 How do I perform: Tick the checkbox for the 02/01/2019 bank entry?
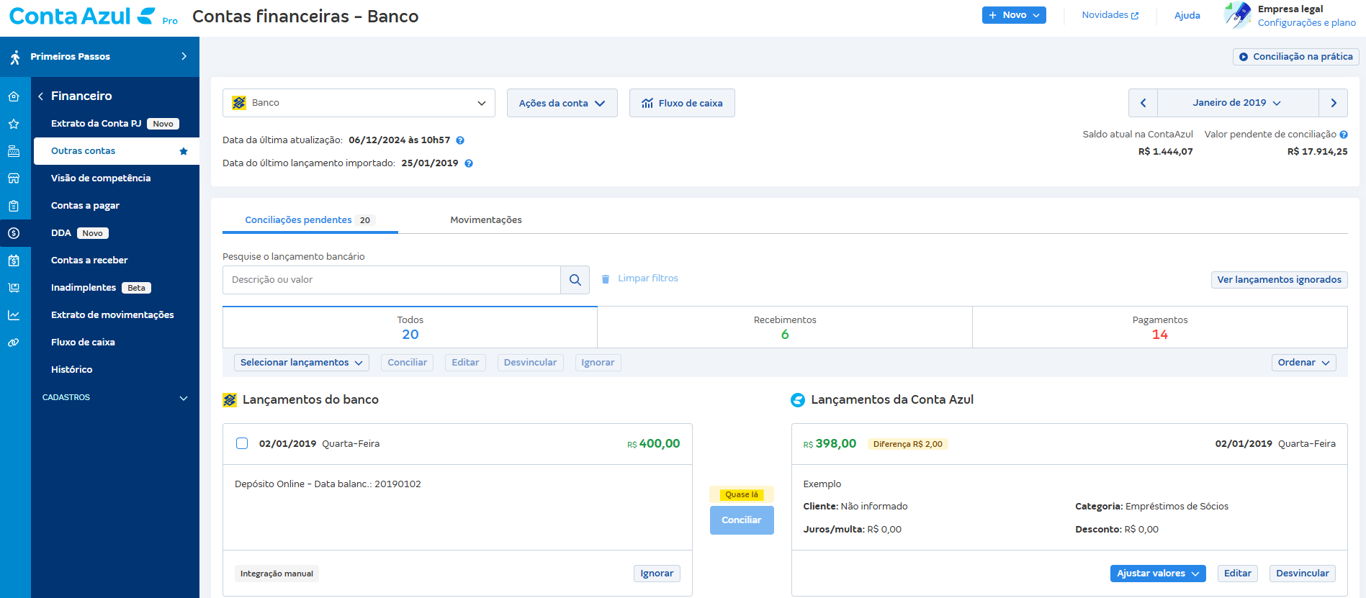click(x=242, y=443)
